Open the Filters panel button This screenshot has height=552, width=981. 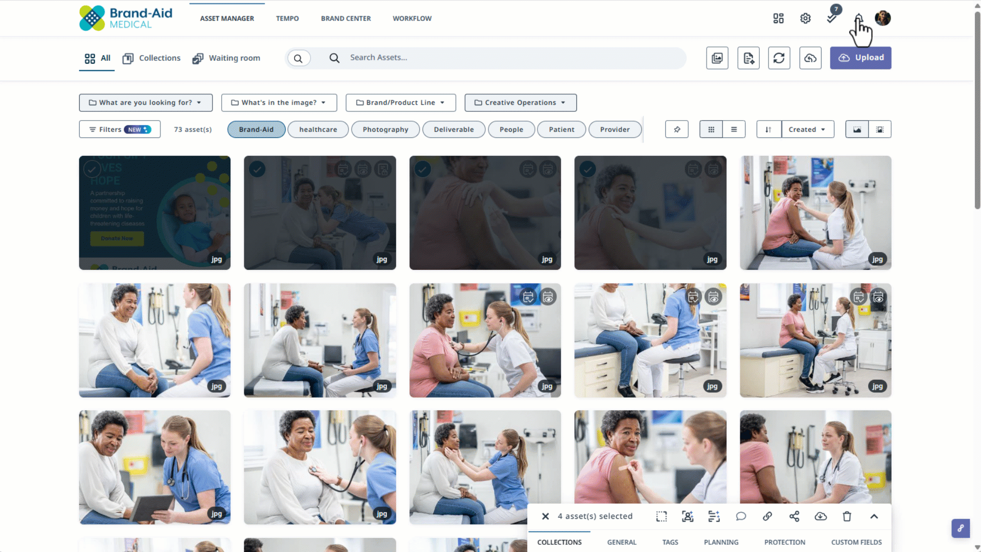pyautogui.click(x=120, y=129)
